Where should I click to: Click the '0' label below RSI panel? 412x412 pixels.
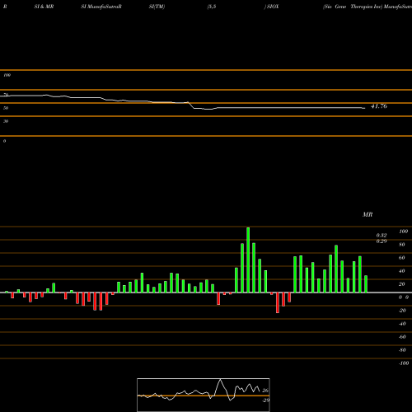click(4, 141)
